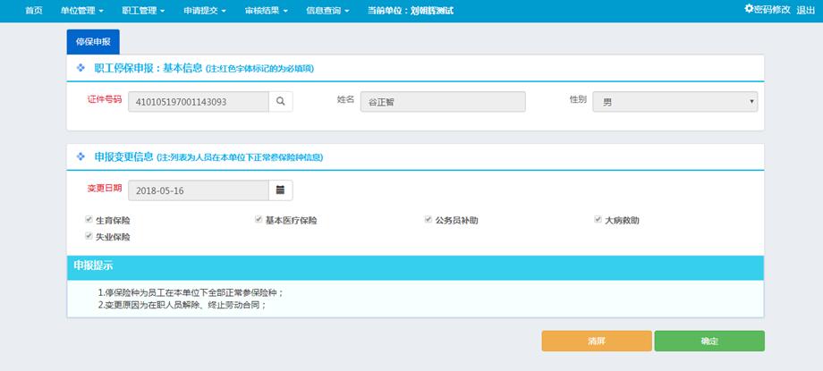Image resolution: width=823 pixels, height=371 pixels.
Task: Toggle the 公务员补助 checkbox
Action: 428,220
